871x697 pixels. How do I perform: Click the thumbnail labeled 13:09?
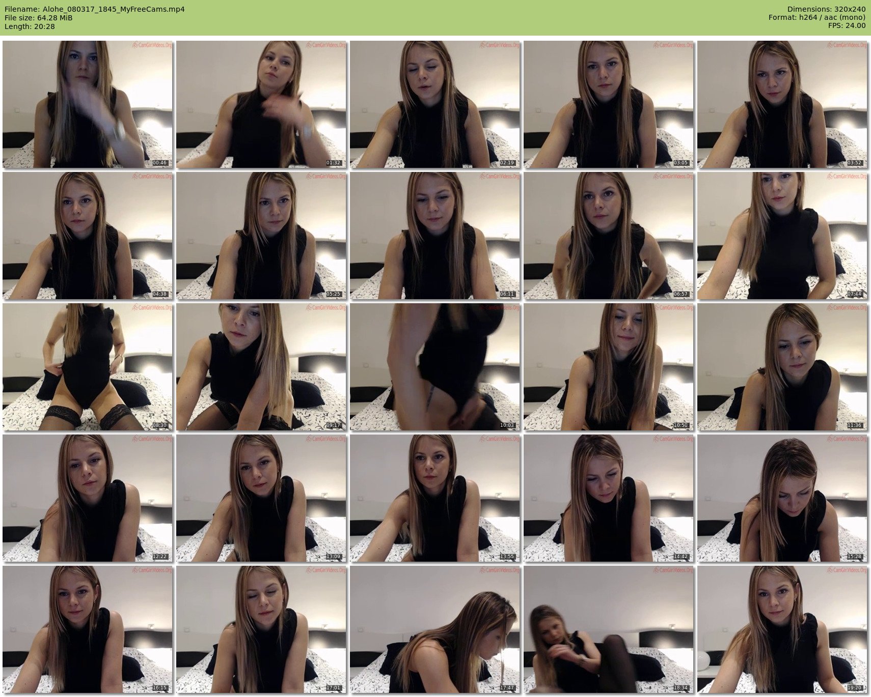[261, 498]
